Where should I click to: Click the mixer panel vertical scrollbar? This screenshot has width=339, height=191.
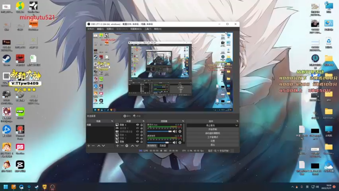pyautogui.click(x=184, y=133)
